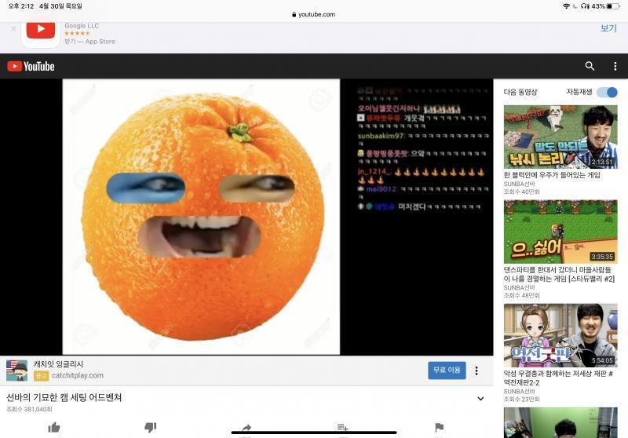628x438 pixels.
Task: Click the 캐치잇 잉글리시 ad title
Action: pyautogui.click(x=58, y=364)
